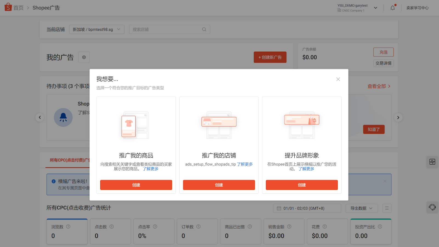The width and height of the screenshot is (439, 247).
Task: Open the date range picker 01/01 - 02/03
Action: [307, 208]
